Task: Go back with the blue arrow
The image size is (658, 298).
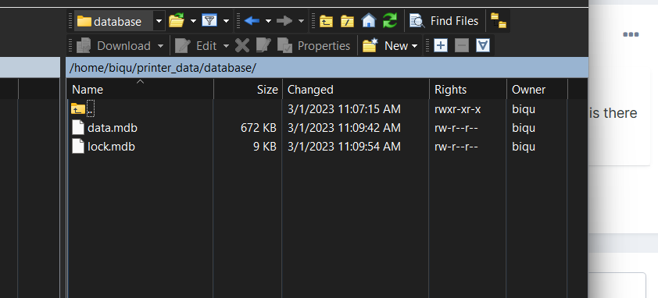Action: click(252, 21)
